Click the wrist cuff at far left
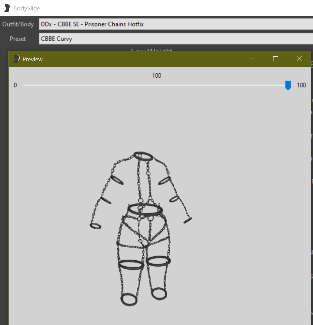Viewport: 313px width, 325px height. pos(96,226)
